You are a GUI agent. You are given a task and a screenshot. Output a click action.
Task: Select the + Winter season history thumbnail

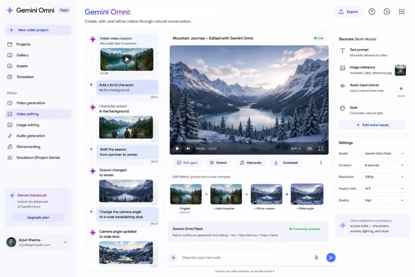267,194
